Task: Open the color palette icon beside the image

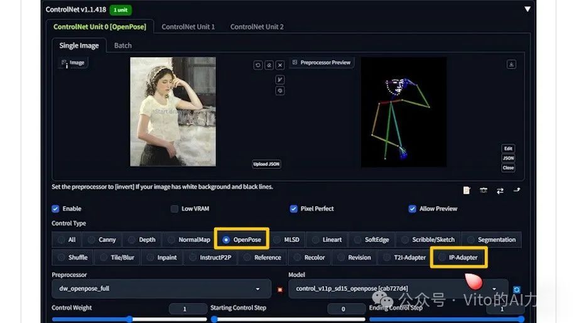Action: tap(280, 90)
